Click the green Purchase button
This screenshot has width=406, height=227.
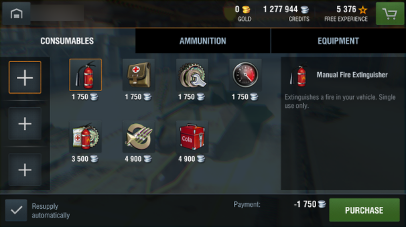(364, 210)
